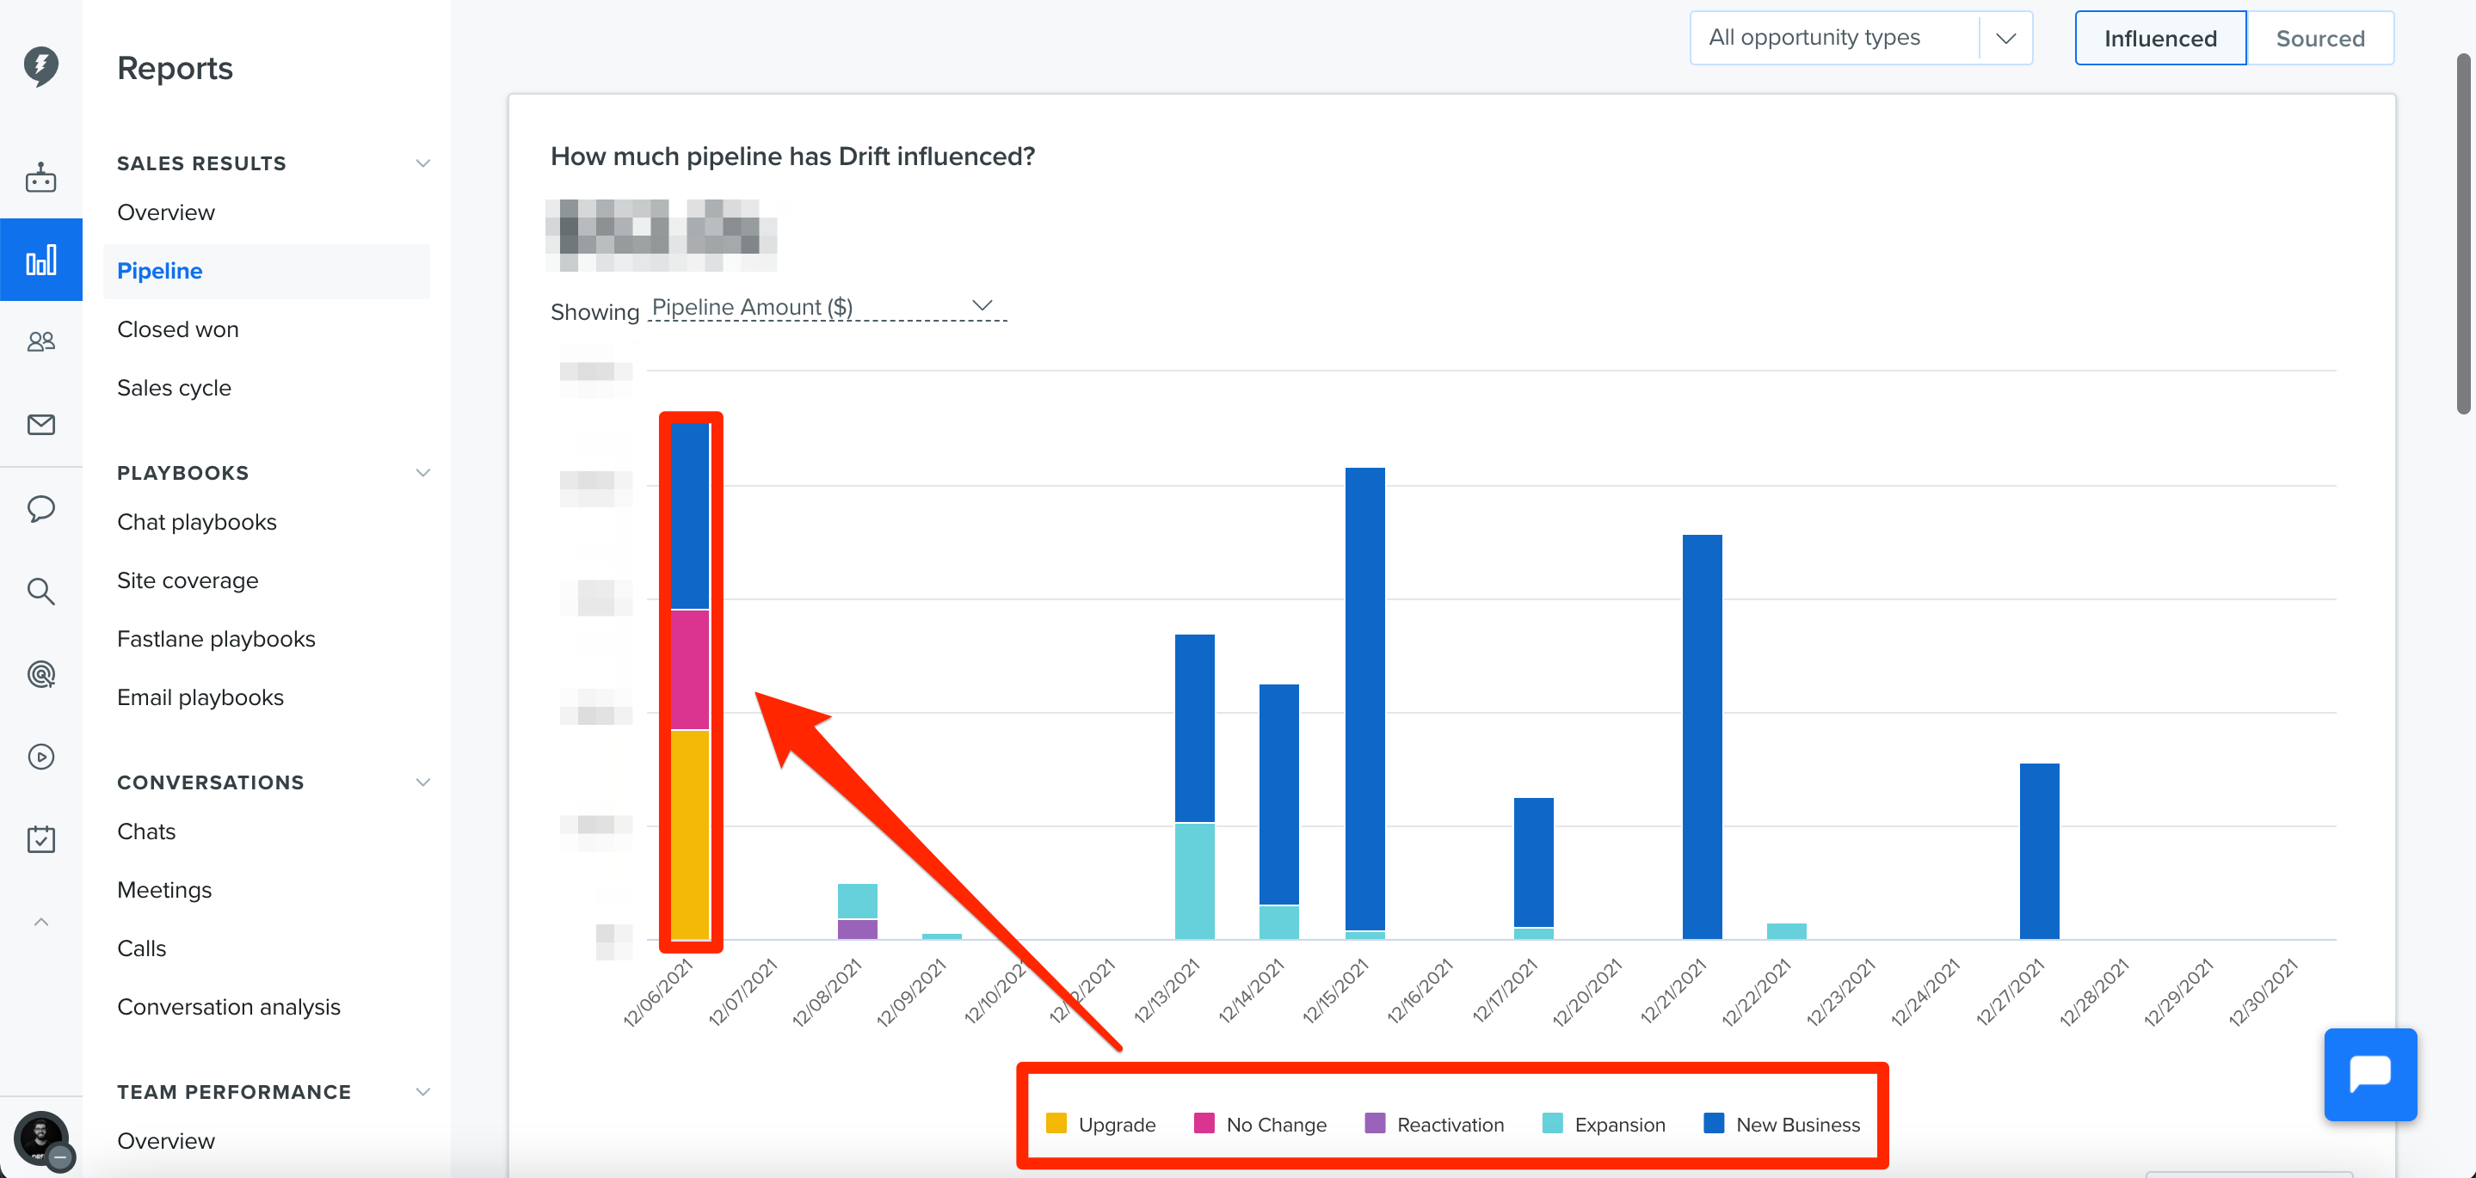Open Email playbooks report
2476x1178 pixels.
200,697
